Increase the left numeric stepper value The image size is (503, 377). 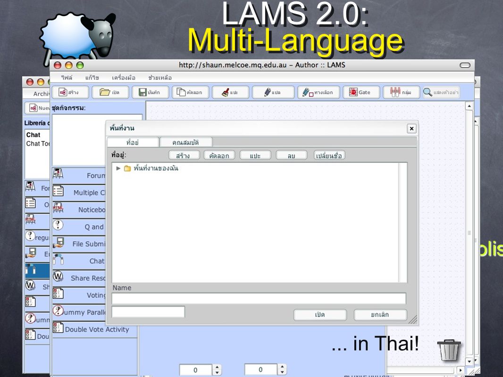coord(217,367)
